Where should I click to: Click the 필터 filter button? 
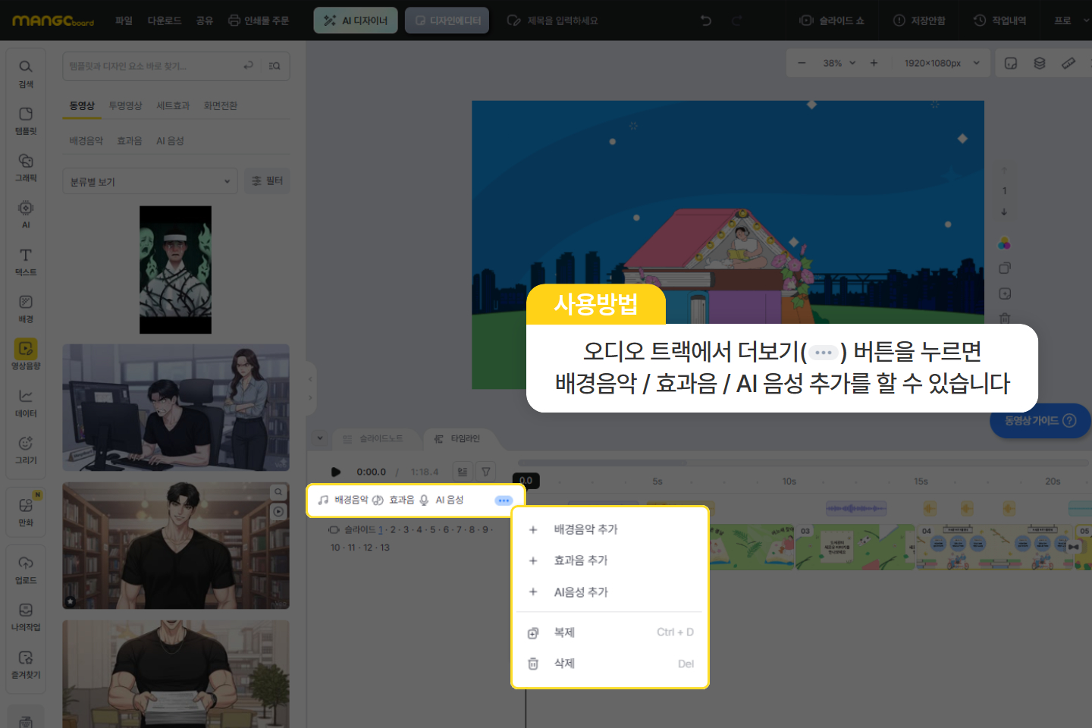click(x=267, y=181)
